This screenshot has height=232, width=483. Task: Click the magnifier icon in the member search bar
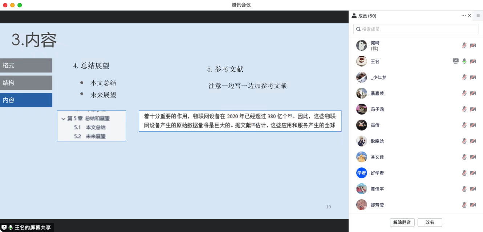(x=358, y=29)
